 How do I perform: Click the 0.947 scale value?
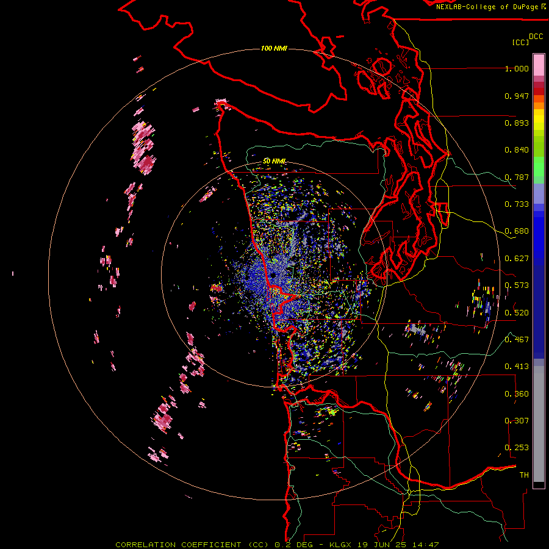(x=517, y=96)
